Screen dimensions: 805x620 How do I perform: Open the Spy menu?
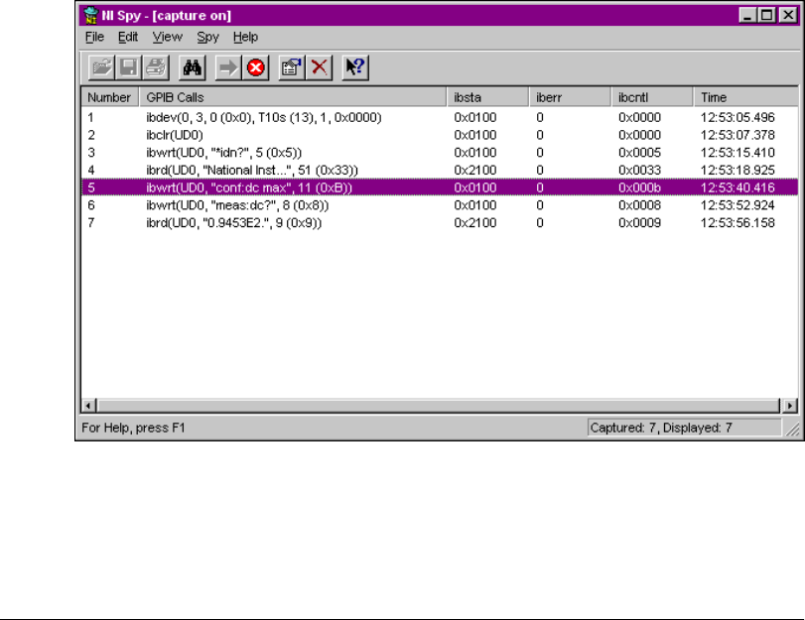(x=207, y=37)
